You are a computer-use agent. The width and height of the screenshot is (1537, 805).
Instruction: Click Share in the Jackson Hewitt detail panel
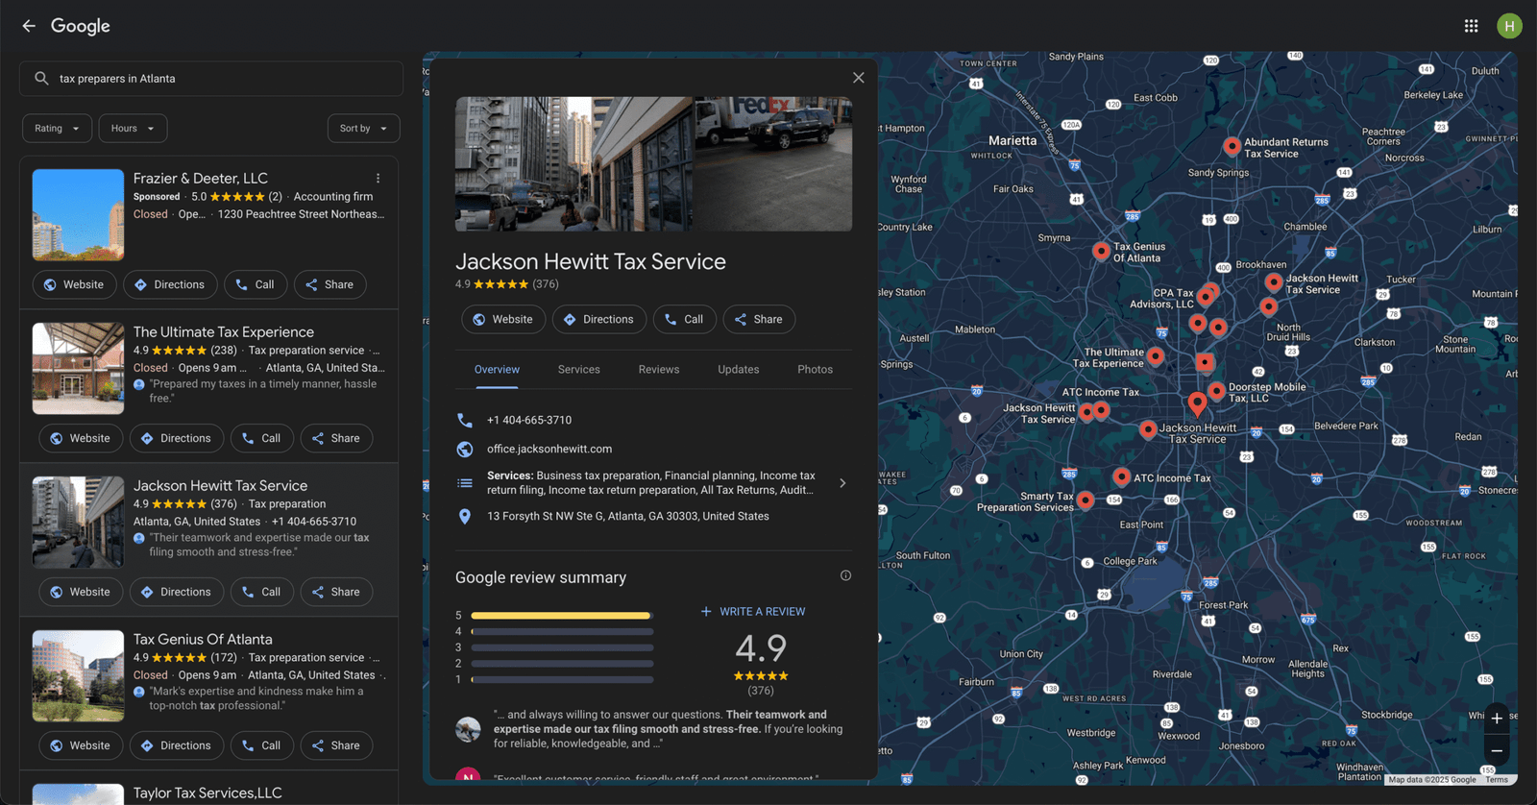(x=759, y=319)
